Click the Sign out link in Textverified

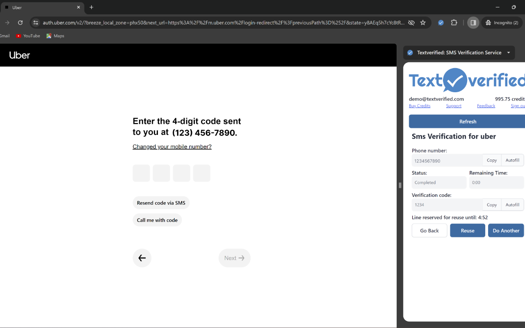[x=518, y=106]
